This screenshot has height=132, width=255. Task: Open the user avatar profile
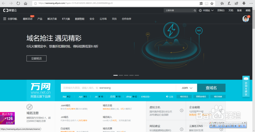pos(246,19)
